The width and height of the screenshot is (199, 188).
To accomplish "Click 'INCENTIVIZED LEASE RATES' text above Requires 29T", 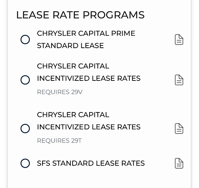I will click(89, 127).
